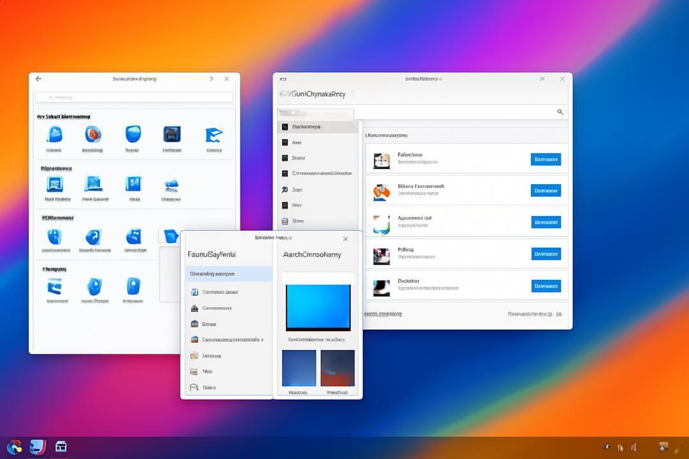Click the blue button on the 'Polbrzg' row
Screen dimensions: 689x459
click(545, 254)
